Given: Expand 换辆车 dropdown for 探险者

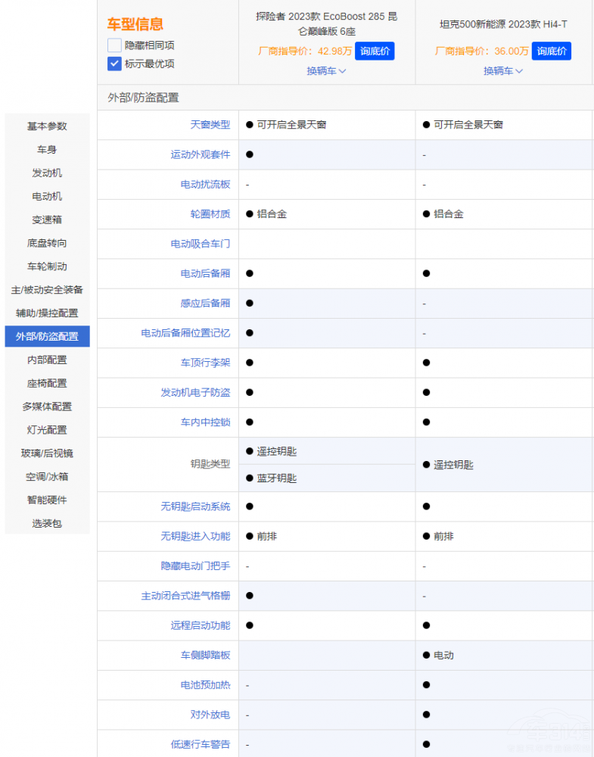Looking at the screenshot, I should click(326, 70).
